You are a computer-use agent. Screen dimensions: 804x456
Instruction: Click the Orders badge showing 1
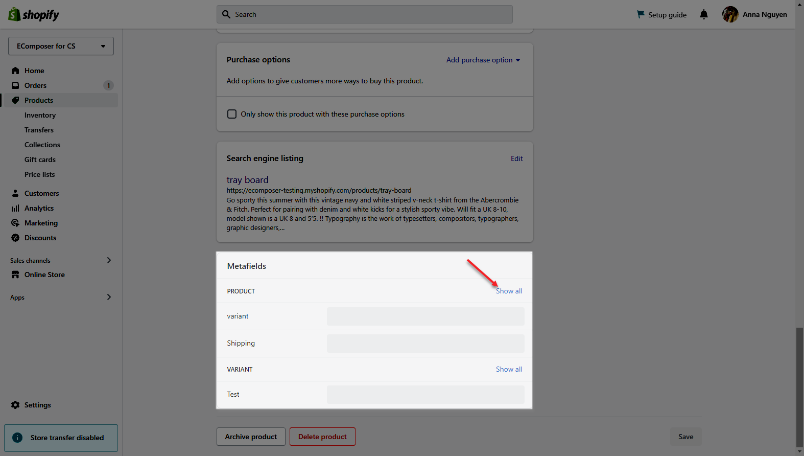(108, 85)
